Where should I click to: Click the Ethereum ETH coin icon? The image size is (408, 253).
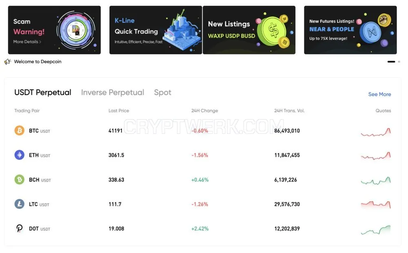[x=19, y=155]
